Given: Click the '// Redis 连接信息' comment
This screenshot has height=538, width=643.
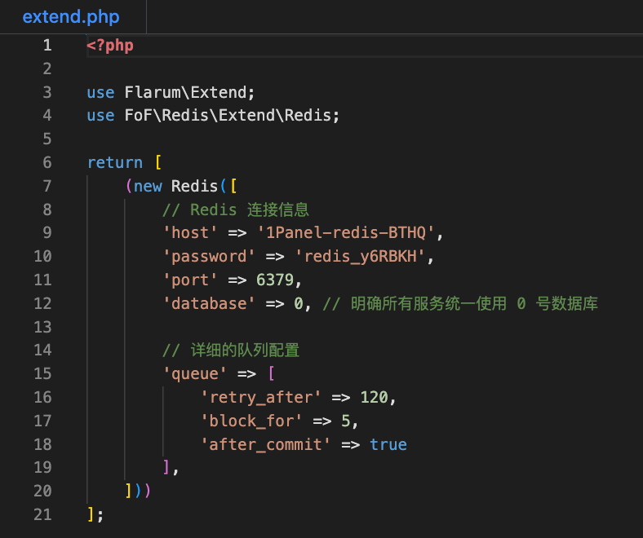Looking at the screenshot, I should [236, 209].
